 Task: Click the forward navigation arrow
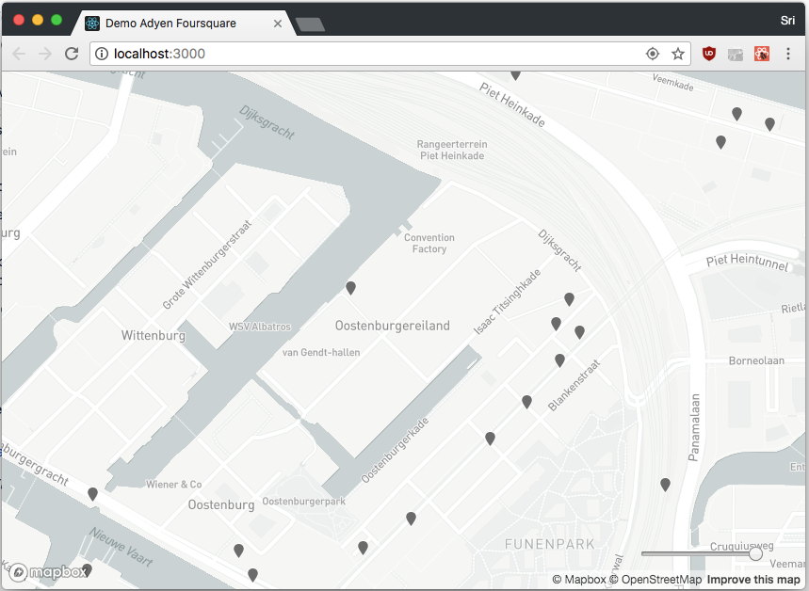(x=44, y=54)
